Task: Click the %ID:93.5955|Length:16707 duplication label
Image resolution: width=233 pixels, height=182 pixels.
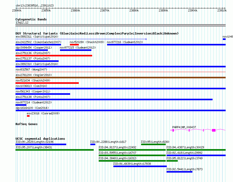Action: pyautogui.click(x=117, y=153)
